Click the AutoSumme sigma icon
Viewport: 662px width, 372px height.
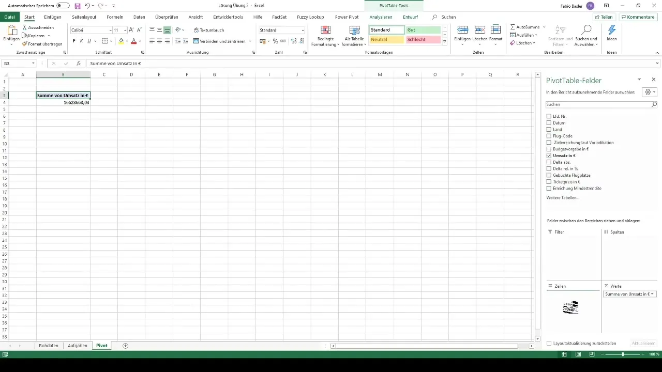[x=513, y=27]
